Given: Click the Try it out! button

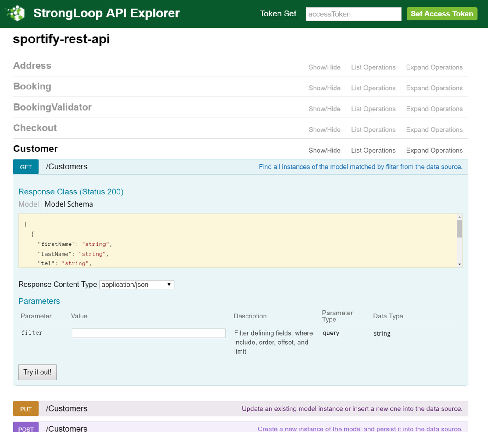Looking at the screenshot, I should (x=38, y=372).
